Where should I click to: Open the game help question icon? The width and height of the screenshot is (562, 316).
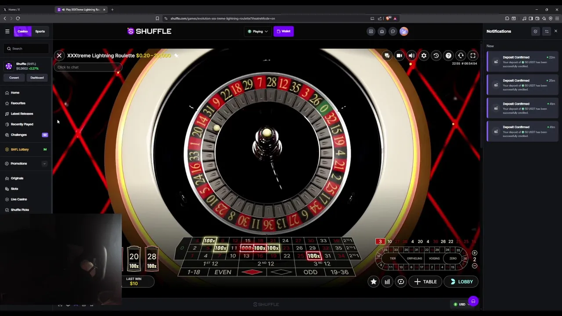448,56
